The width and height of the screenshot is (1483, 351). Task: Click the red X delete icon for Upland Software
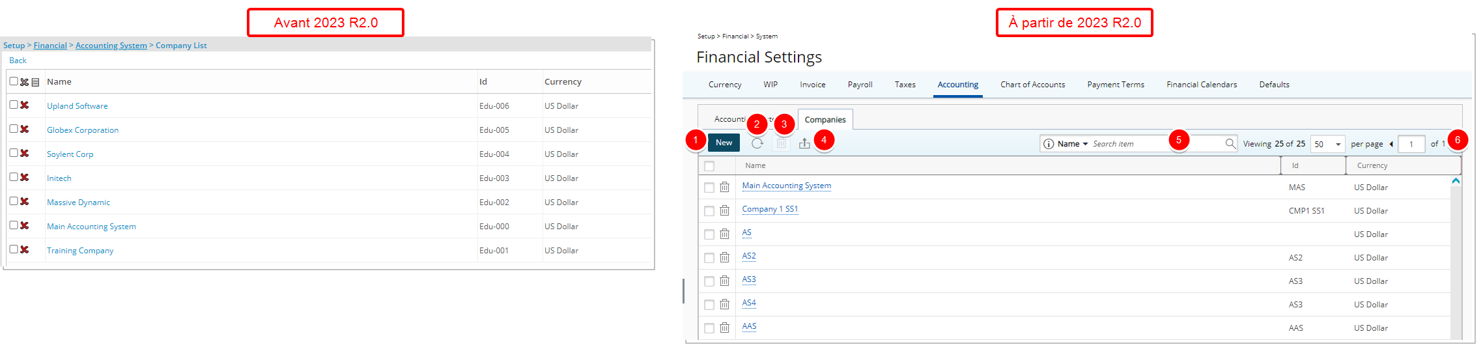point(25,105)
